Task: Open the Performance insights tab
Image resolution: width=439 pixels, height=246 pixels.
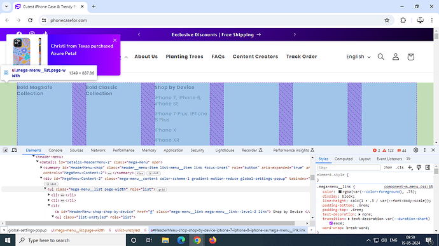Action: click(x=293, y=150)
